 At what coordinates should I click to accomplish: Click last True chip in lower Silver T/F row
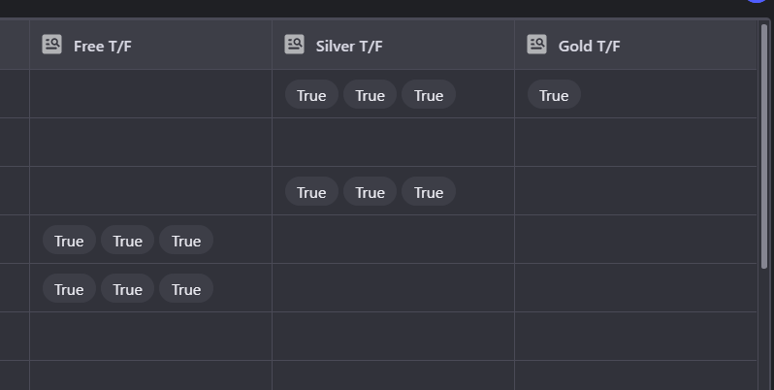click(429, 191)
